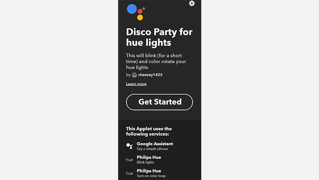319x180 pixels.
Task: Click the "Blink lights" action text
Action: [145, 162]
